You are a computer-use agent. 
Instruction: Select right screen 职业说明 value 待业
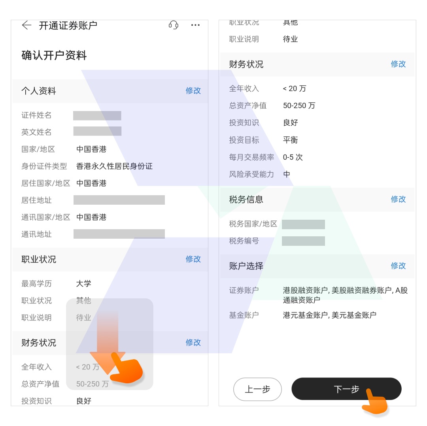290,39
